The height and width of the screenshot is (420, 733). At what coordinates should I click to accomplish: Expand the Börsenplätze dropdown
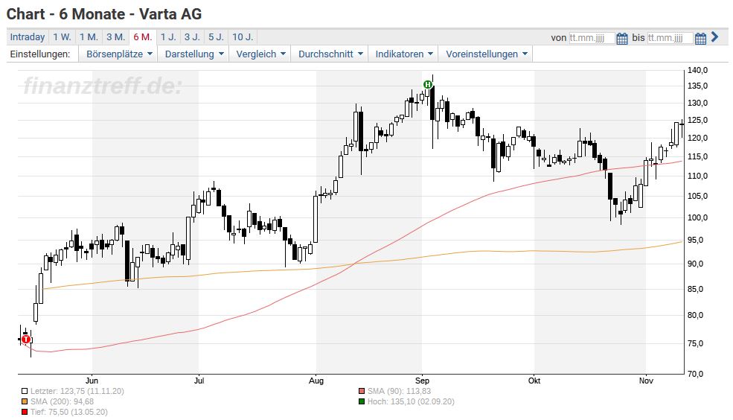pyautogui.click(x=119, y=54)
